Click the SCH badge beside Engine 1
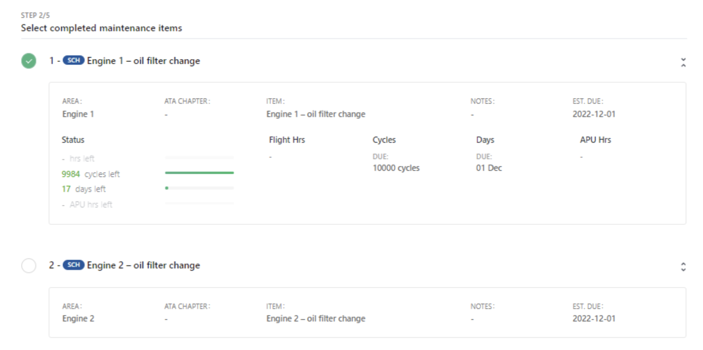 73,60
